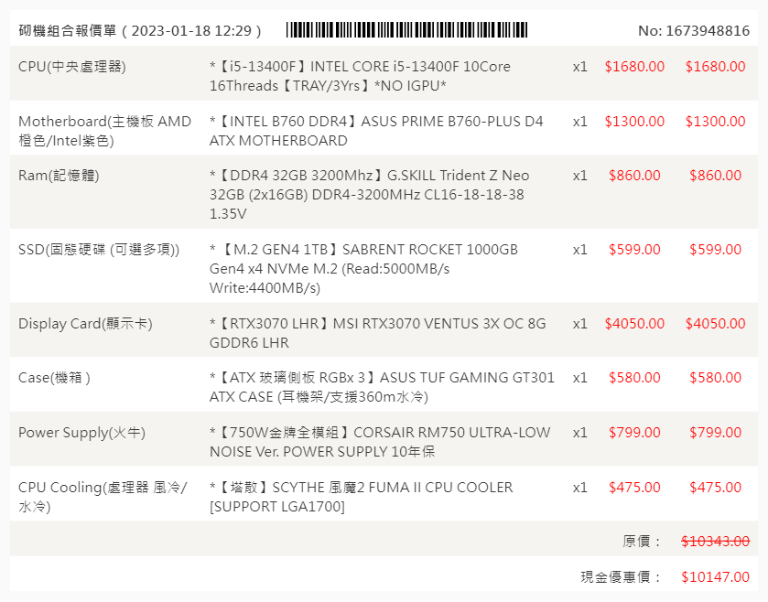Click the Power Supply(火牛) label
This screenshot has height=602, width=768.
click(x=81, y=433)
